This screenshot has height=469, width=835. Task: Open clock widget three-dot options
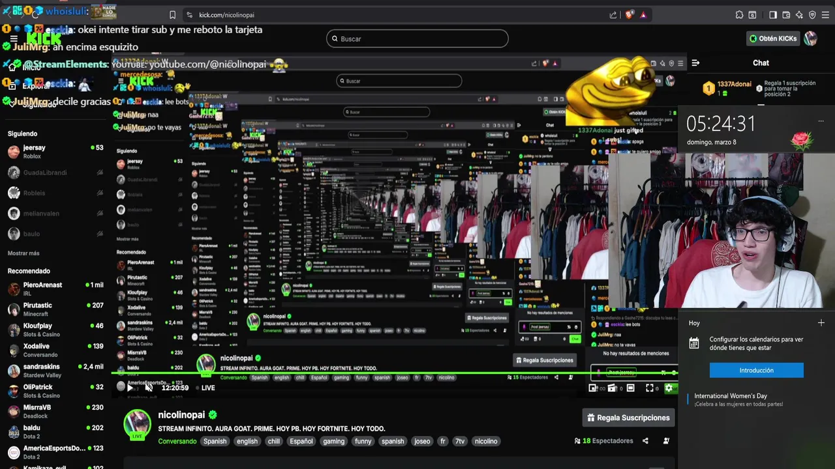[x=821, y=121]
